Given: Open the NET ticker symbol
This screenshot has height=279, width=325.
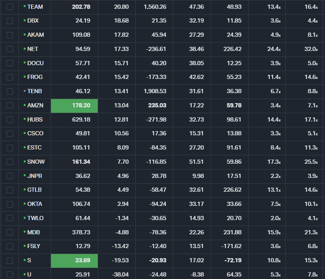Looking at the screenshot, I should coord(33,49).
